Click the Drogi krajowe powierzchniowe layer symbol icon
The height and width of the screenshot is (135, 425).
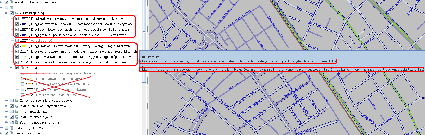(x=24, y=19)
